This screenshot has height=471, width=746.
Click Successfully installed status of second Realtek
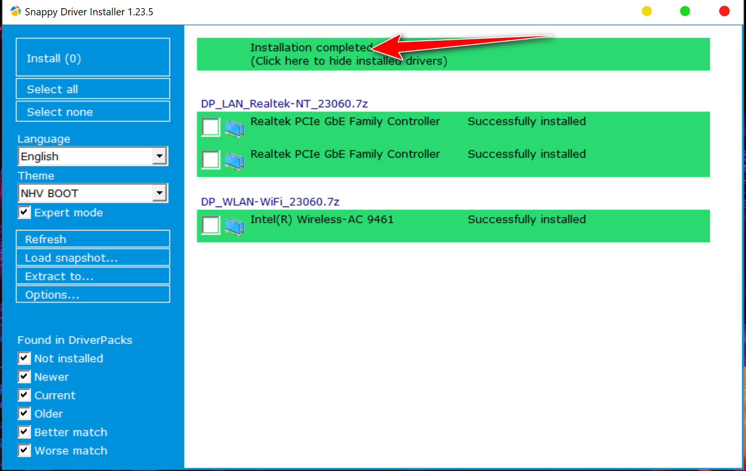pyautogui.click(x=527, y=154)
